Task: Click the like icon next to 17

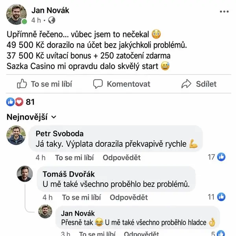Action: point(221,157)
